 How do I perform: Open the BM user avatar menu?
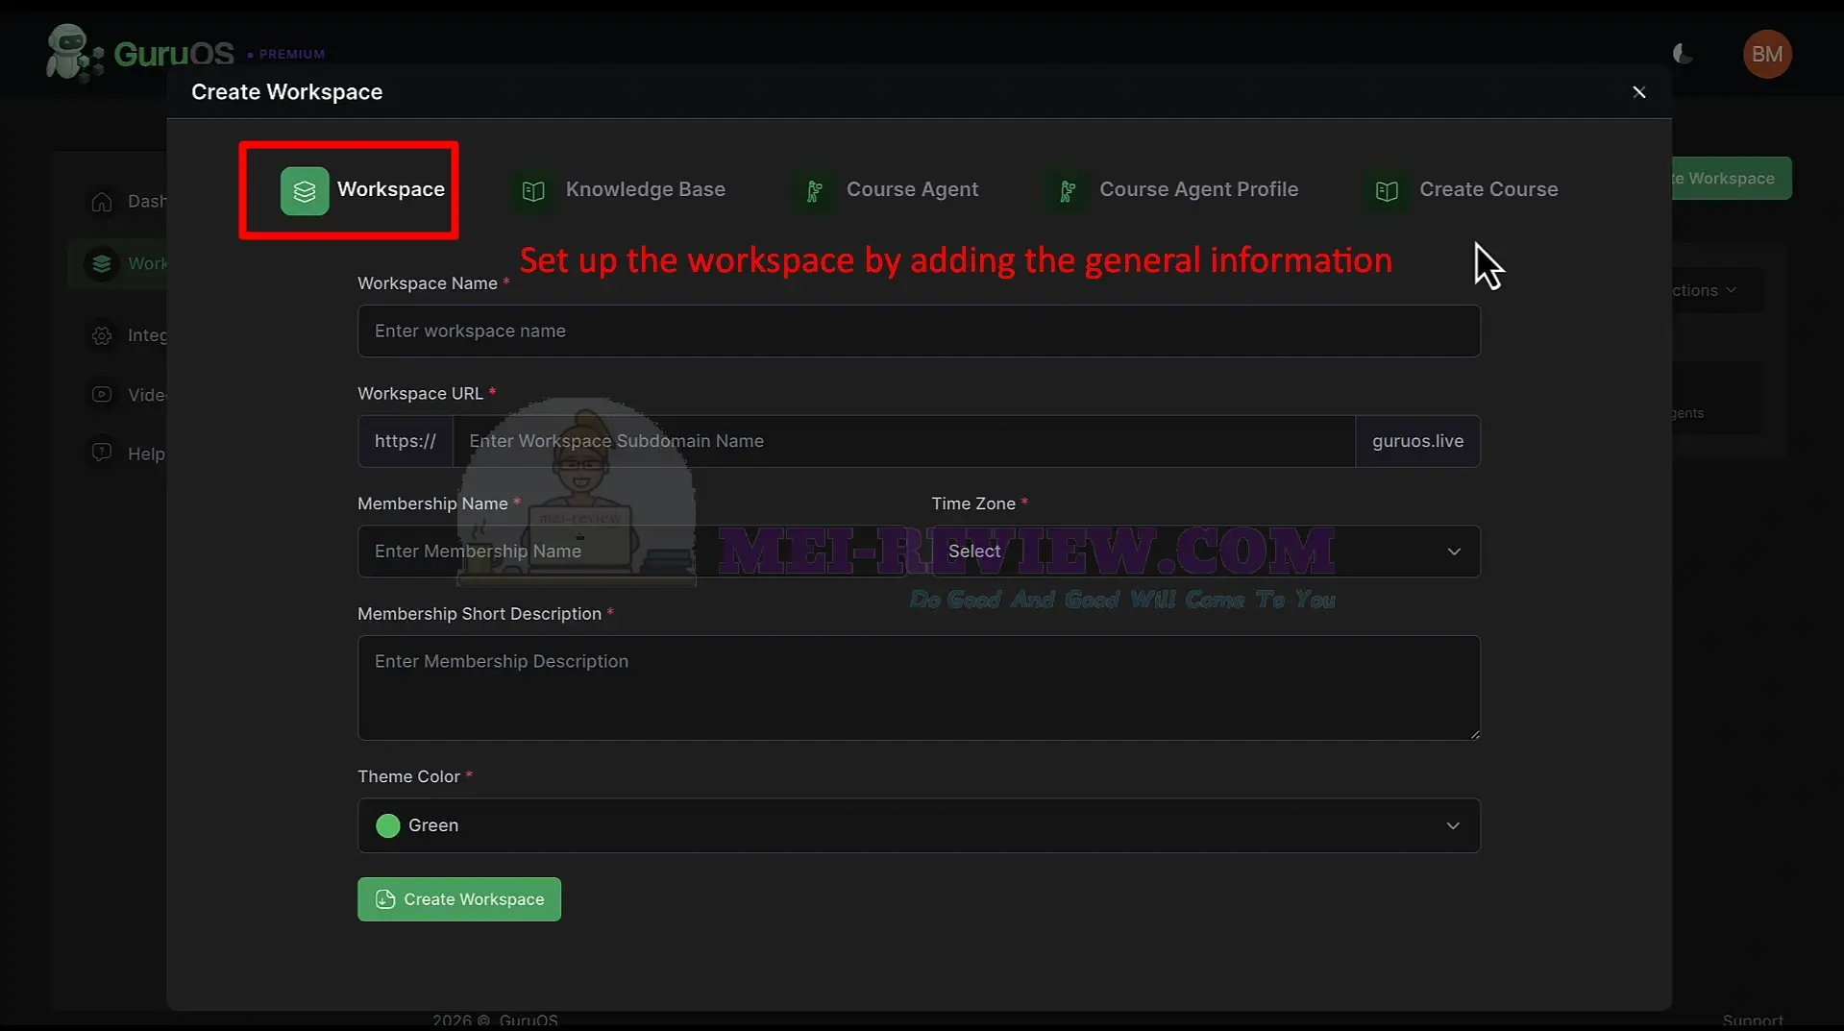(1767, 54)
